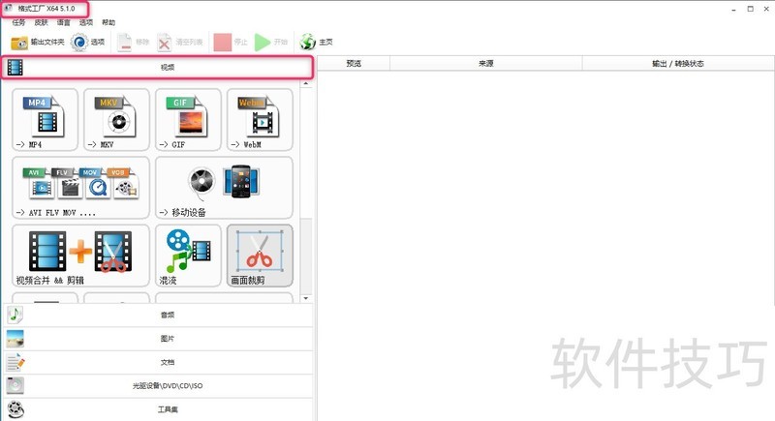Open 选项 options from the toolbar
Viewport: 775px width, 421px height.
87,43
